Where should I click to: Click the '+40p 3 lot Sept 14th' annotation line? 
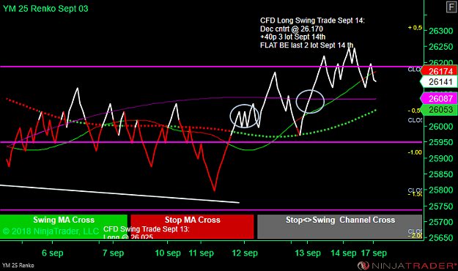[292, 37]
